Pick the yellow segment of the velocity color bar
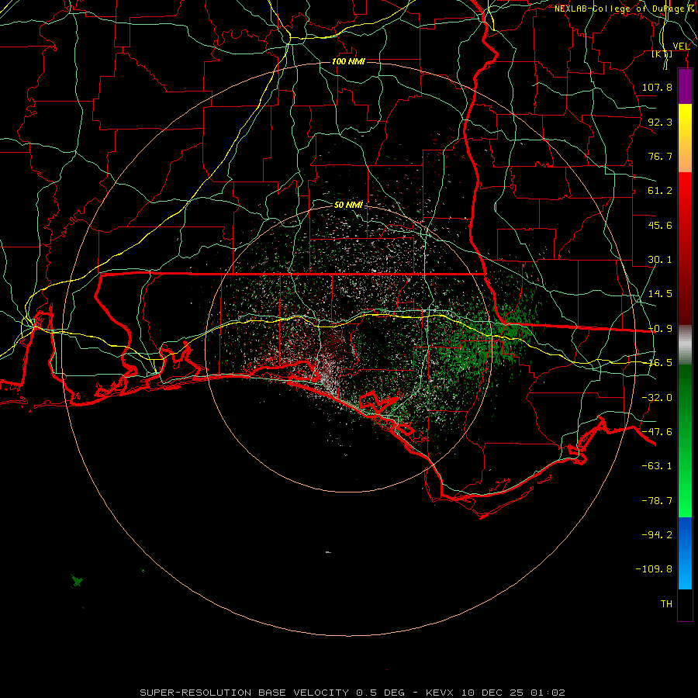Viewport: 698px width, 698px height. (685, 120)
